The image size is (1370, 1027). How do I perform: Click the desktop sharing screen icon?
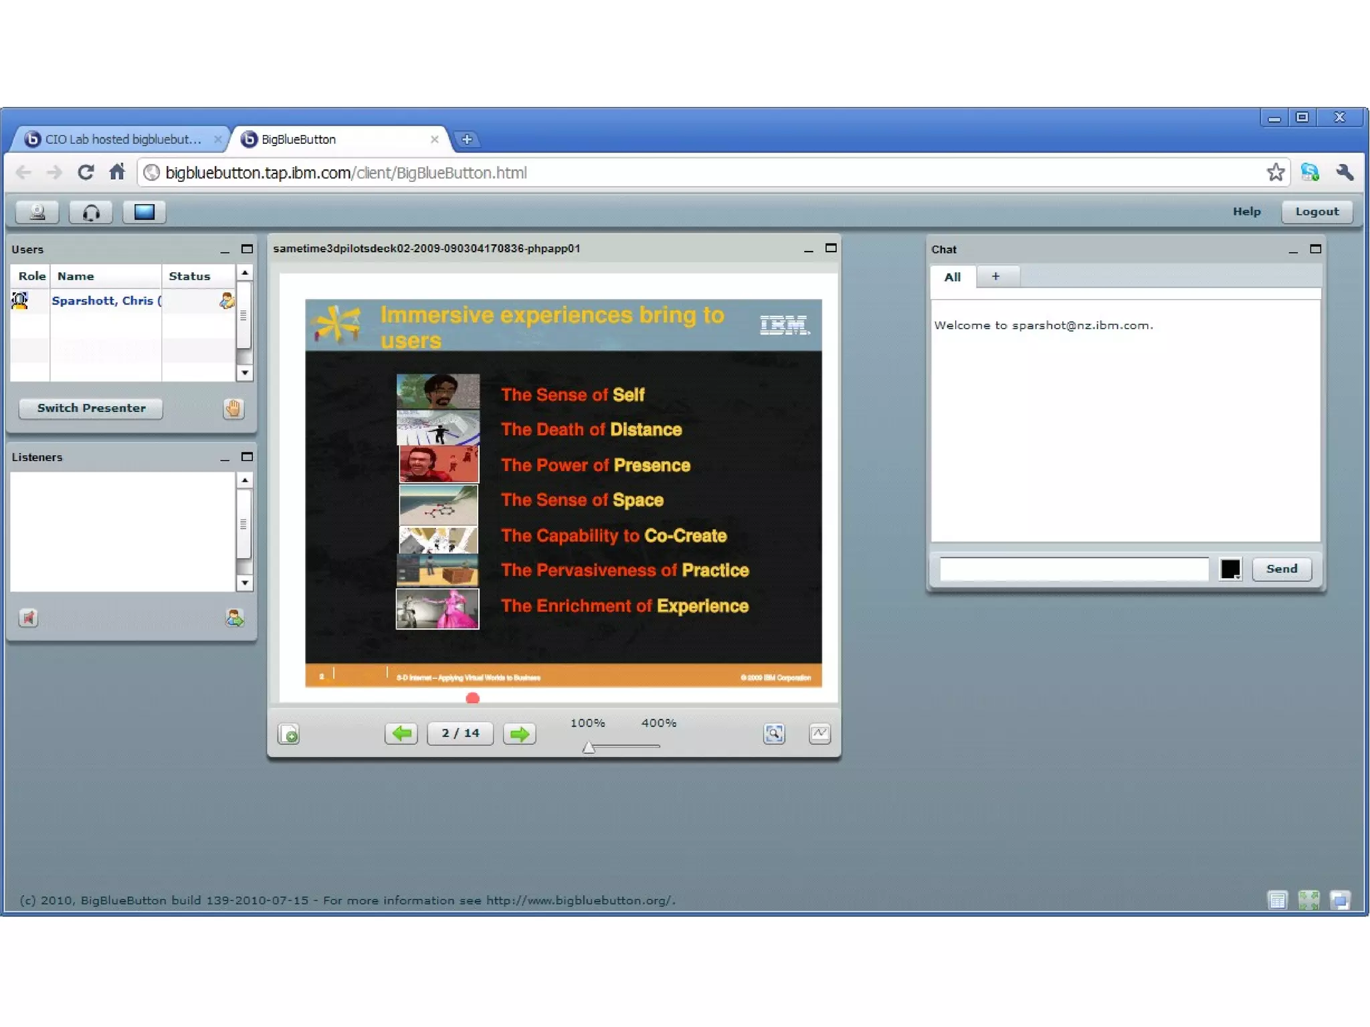(x=144, y=212)
